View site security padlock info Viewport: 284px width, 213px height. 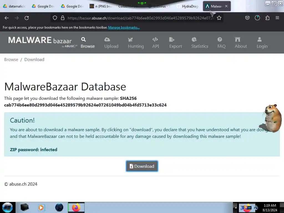tap(63, 18)
